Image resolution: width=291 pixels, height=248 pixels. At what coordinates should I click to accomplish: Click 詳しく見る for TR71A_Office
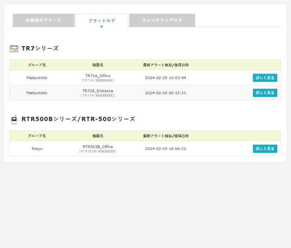coord(265,78)
